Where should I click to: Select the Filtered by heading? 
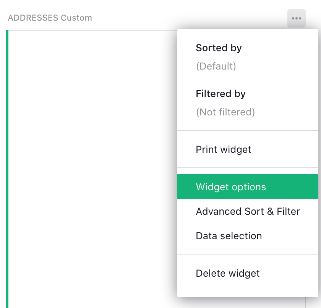tap(220, 94)
